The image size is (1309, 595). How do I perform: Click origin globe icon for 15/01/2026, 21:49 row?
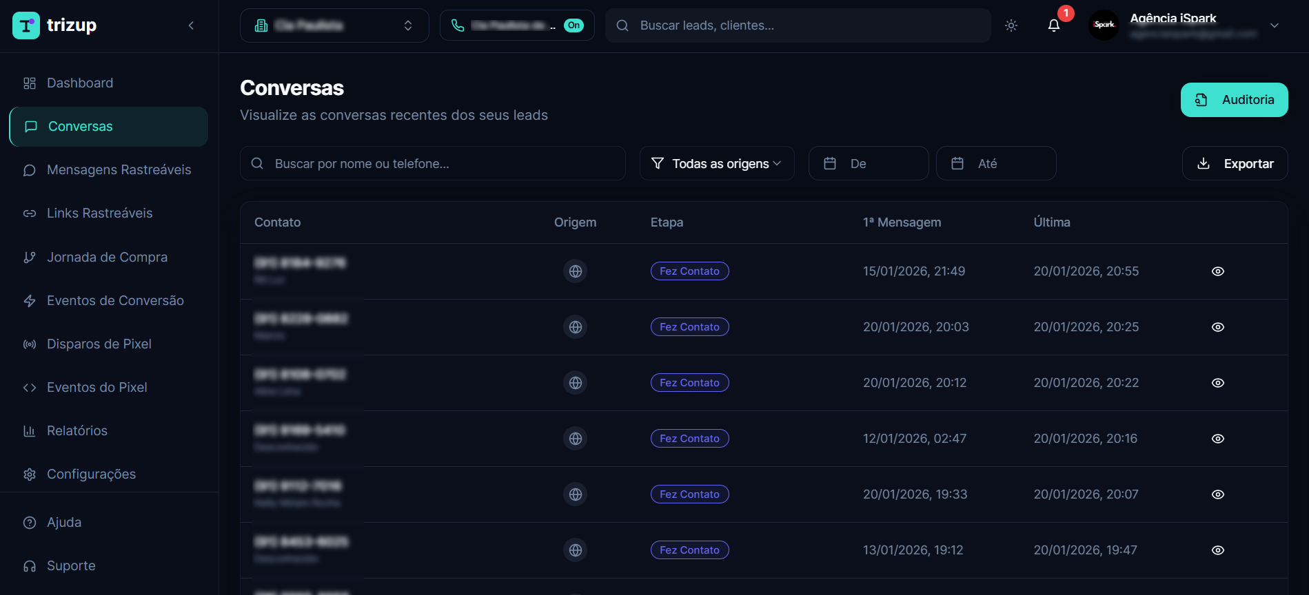[x=576, y=271]
